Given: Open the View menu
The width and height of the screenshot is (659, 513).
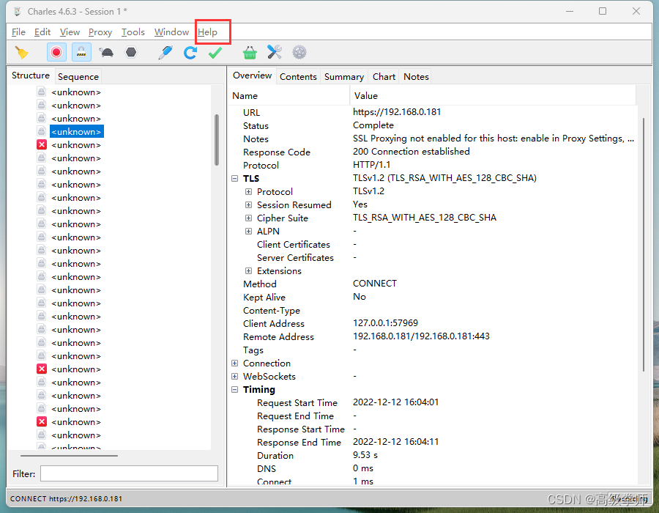Looking at the screenshot, I should [70, 32].
